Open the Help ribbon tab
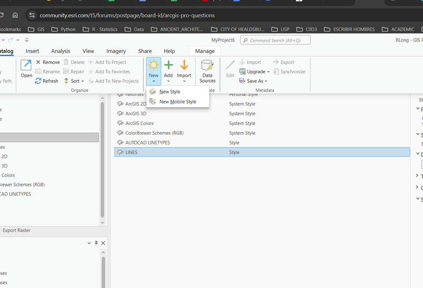 pyautogui.click(x=169, y=51)
